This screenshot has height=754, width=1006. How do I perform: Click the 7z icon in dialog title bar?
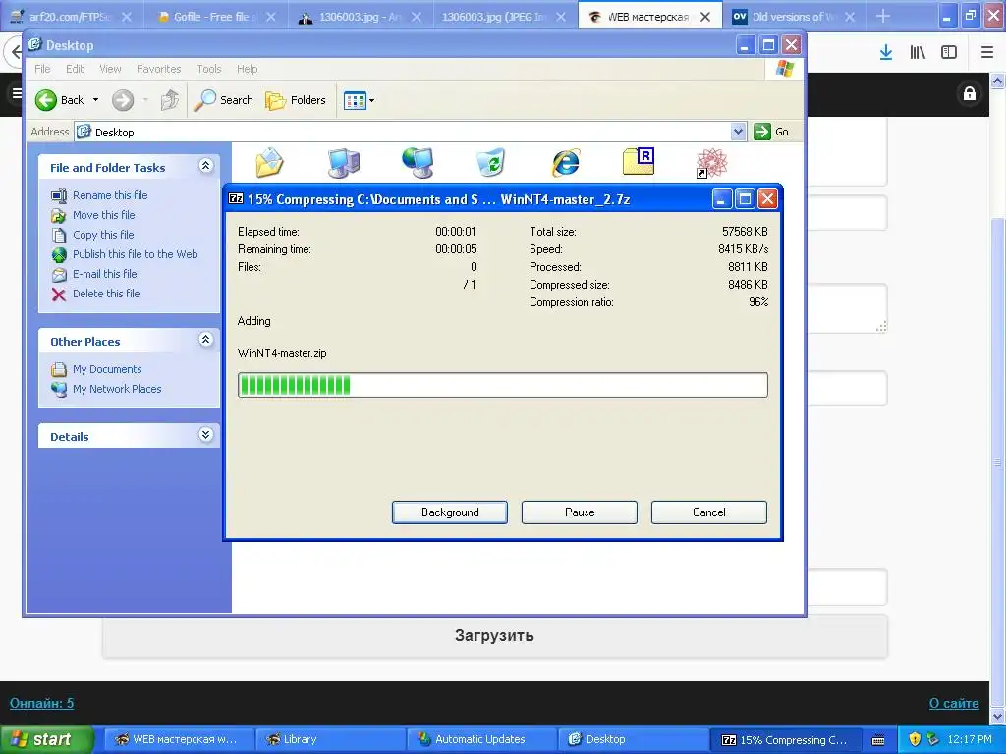236,198
